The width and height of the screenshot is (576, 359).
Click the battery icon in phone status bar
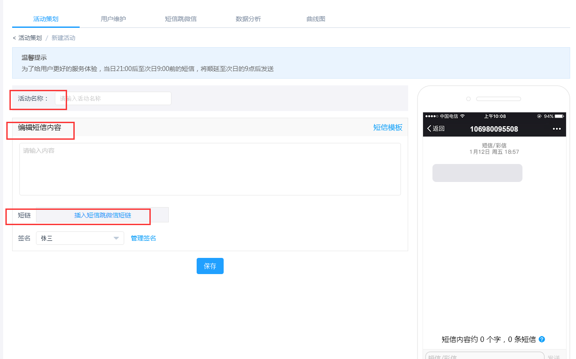559,116
